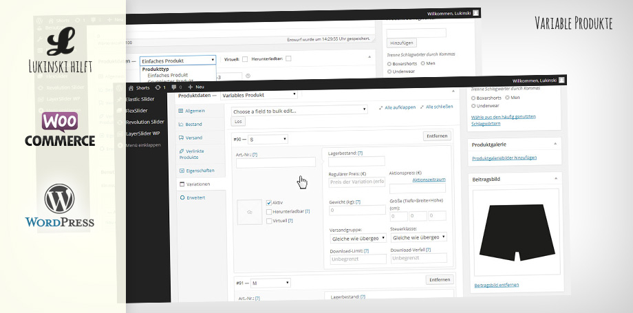The height and width of the screenshot is (313, 633).
Task: Open help tip beside the #90 Virtuell checkbox
Action: point(290,221)
